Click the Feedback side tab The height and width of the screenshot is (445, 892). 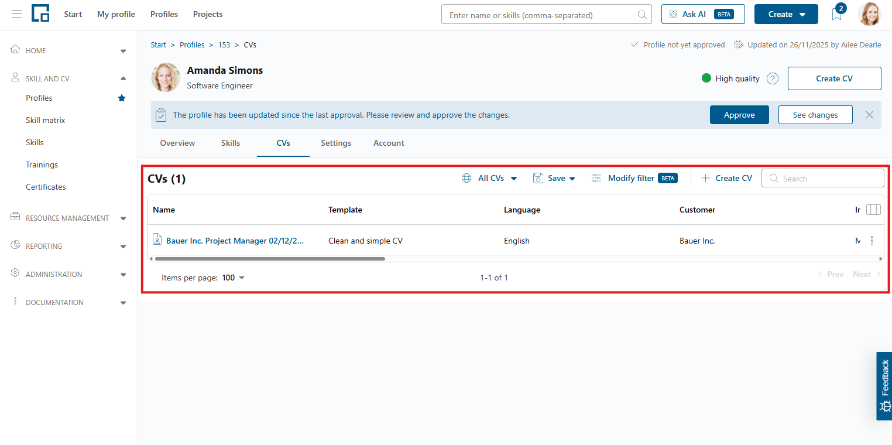[884, 386]
